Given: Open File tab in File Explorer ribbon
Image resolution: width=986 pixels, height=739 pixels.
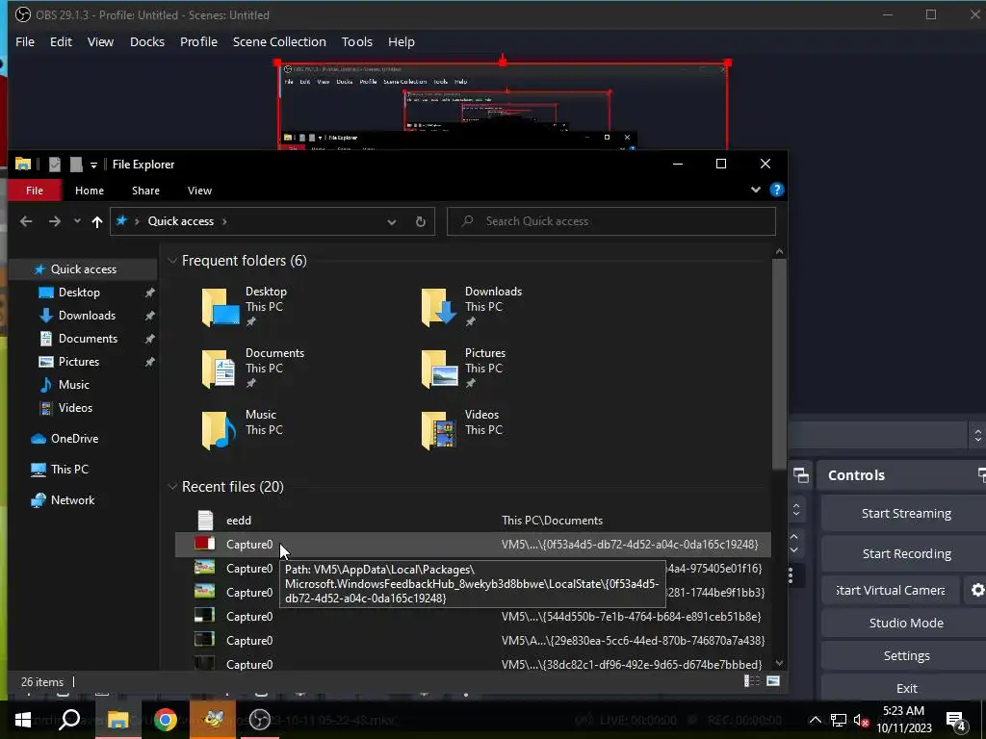Looking at the screenshot, I should (x=35, y=191).
